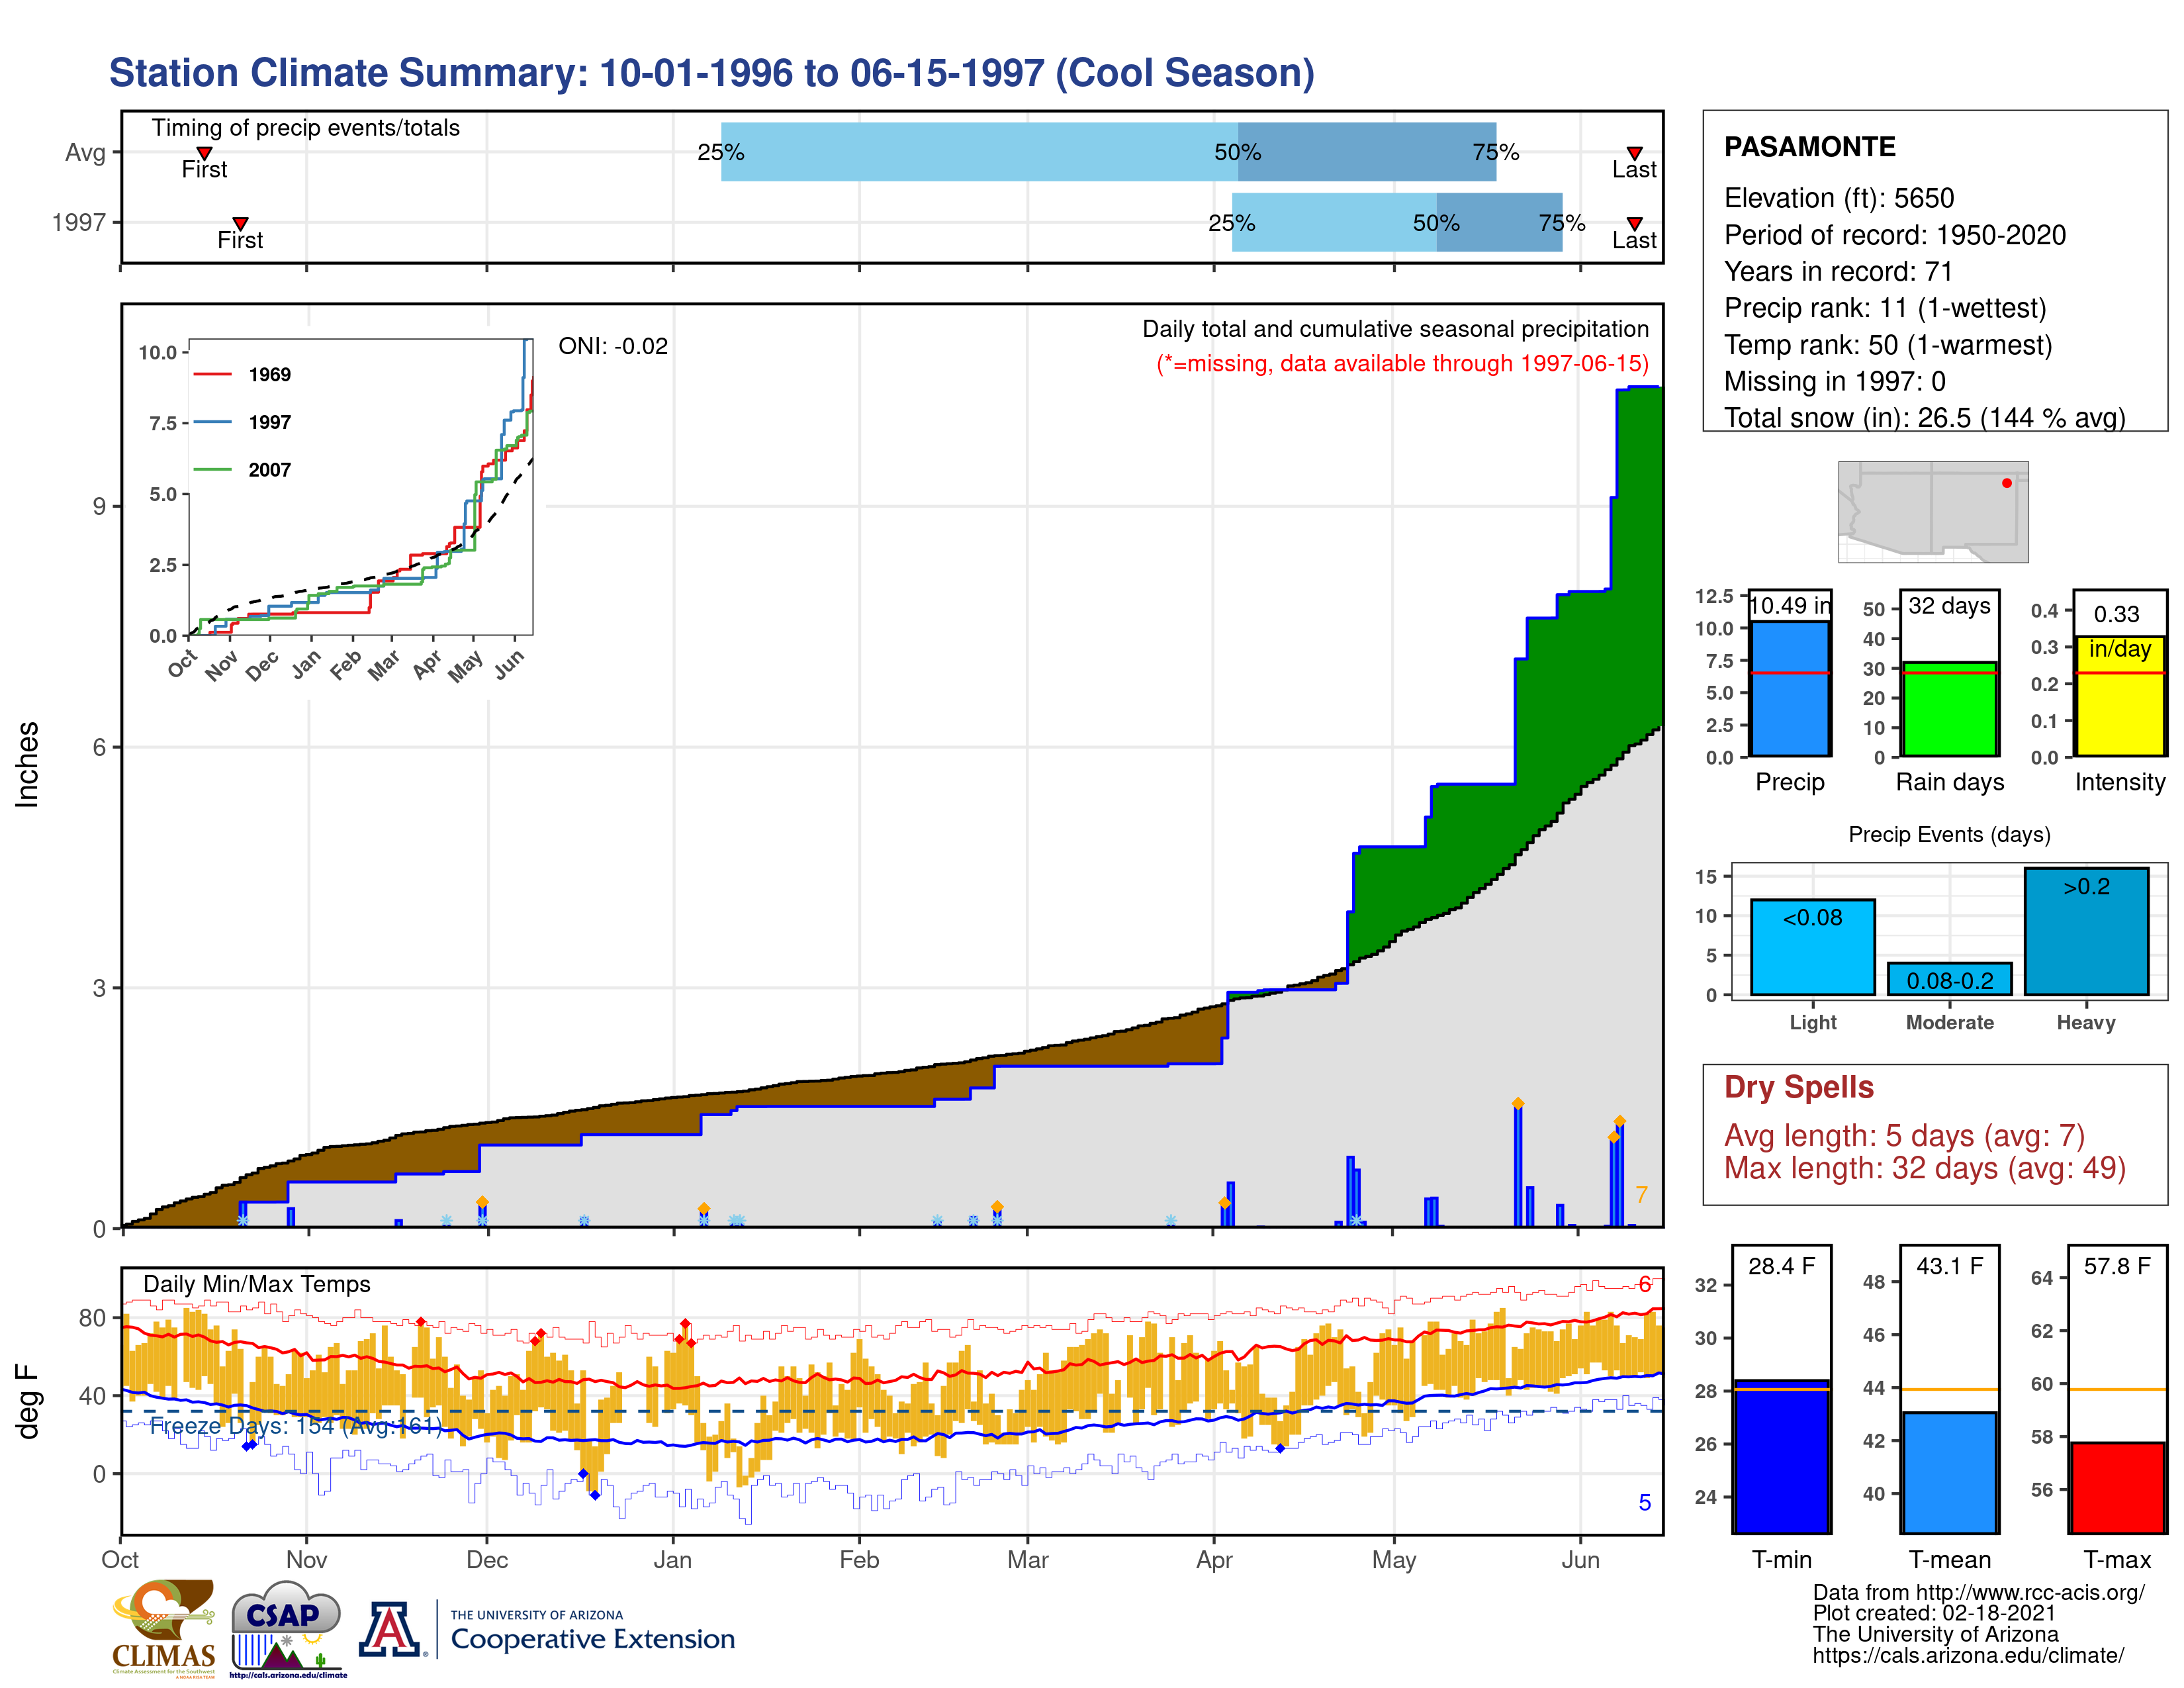Click the 1997 row First marker triangle
The width and height of the screenshot is (2184, 1688).
[240, 223]
